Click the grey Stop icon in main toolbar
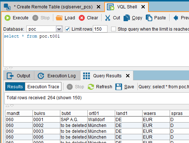Viewport: 189px width, 143px height. point(35,18)
